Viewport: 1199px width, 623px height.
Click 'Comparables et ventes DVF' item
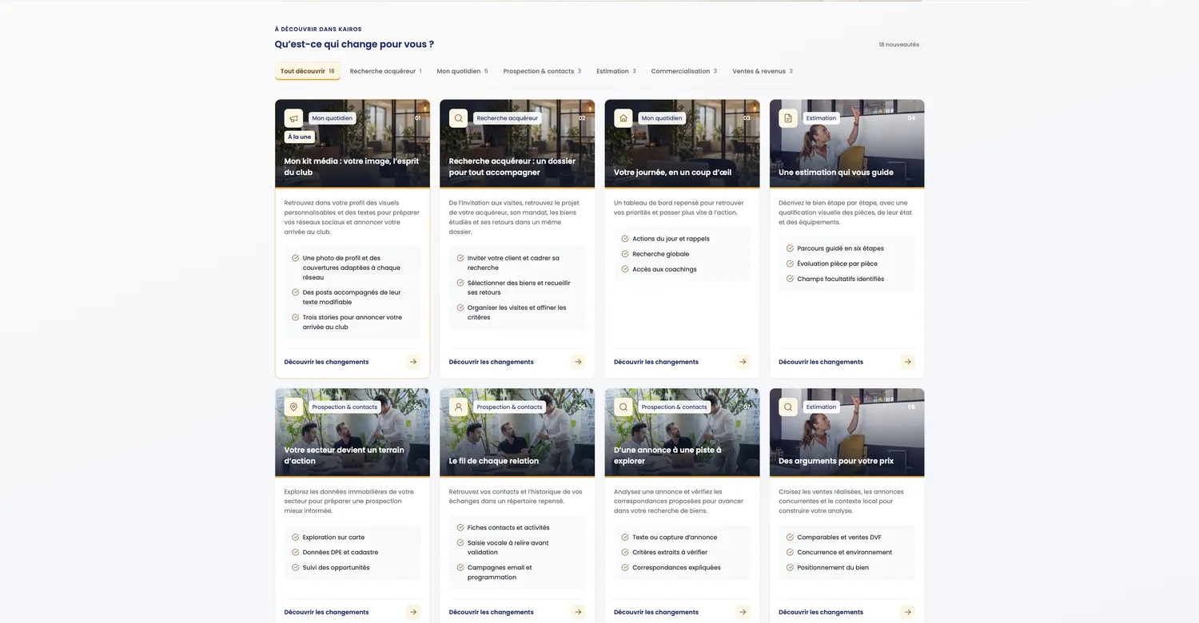[x=839, y=538]
